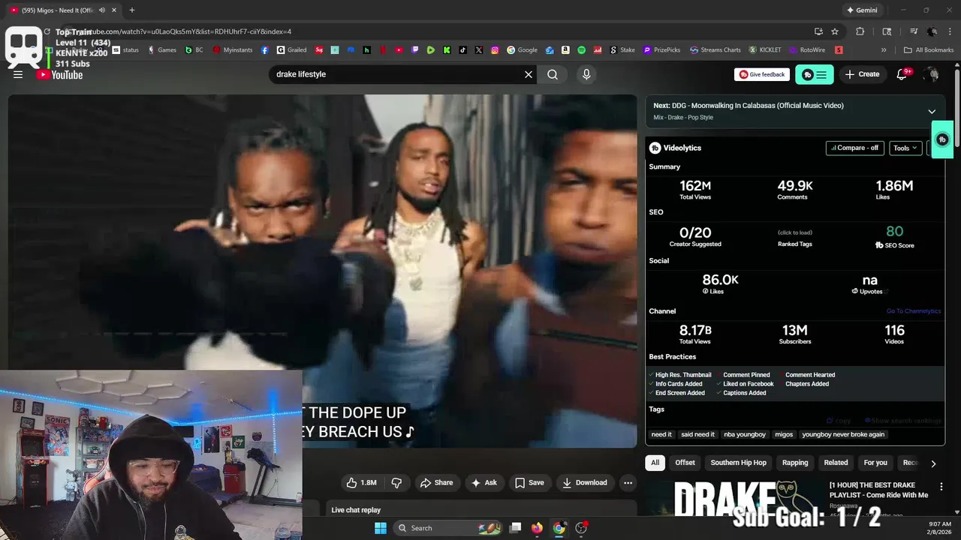Open the browser extensions puzzle icon
Viewport: 961px width, 540px height.
click(x=860, y=31)
